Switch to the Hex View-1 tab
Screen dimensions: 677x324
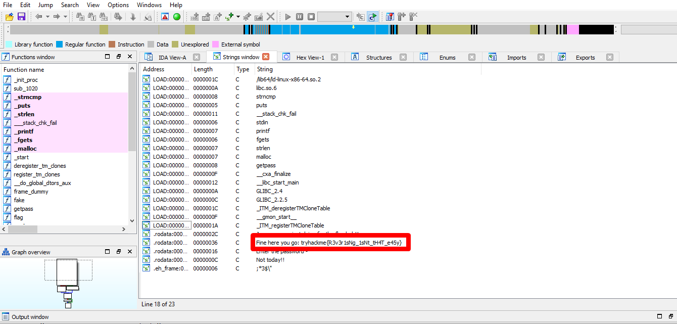tap(310, 57)
